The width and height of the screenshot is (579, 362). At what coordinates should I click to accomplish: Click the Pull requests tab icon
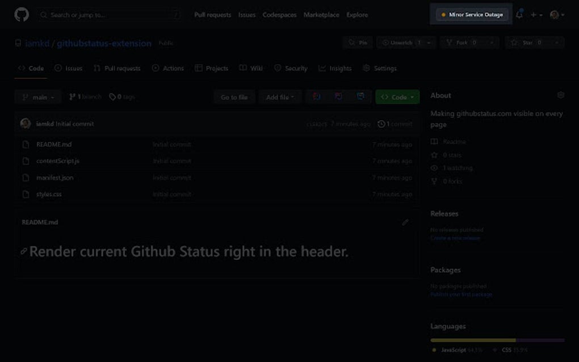pyautogui.click(x=98, y=68)
